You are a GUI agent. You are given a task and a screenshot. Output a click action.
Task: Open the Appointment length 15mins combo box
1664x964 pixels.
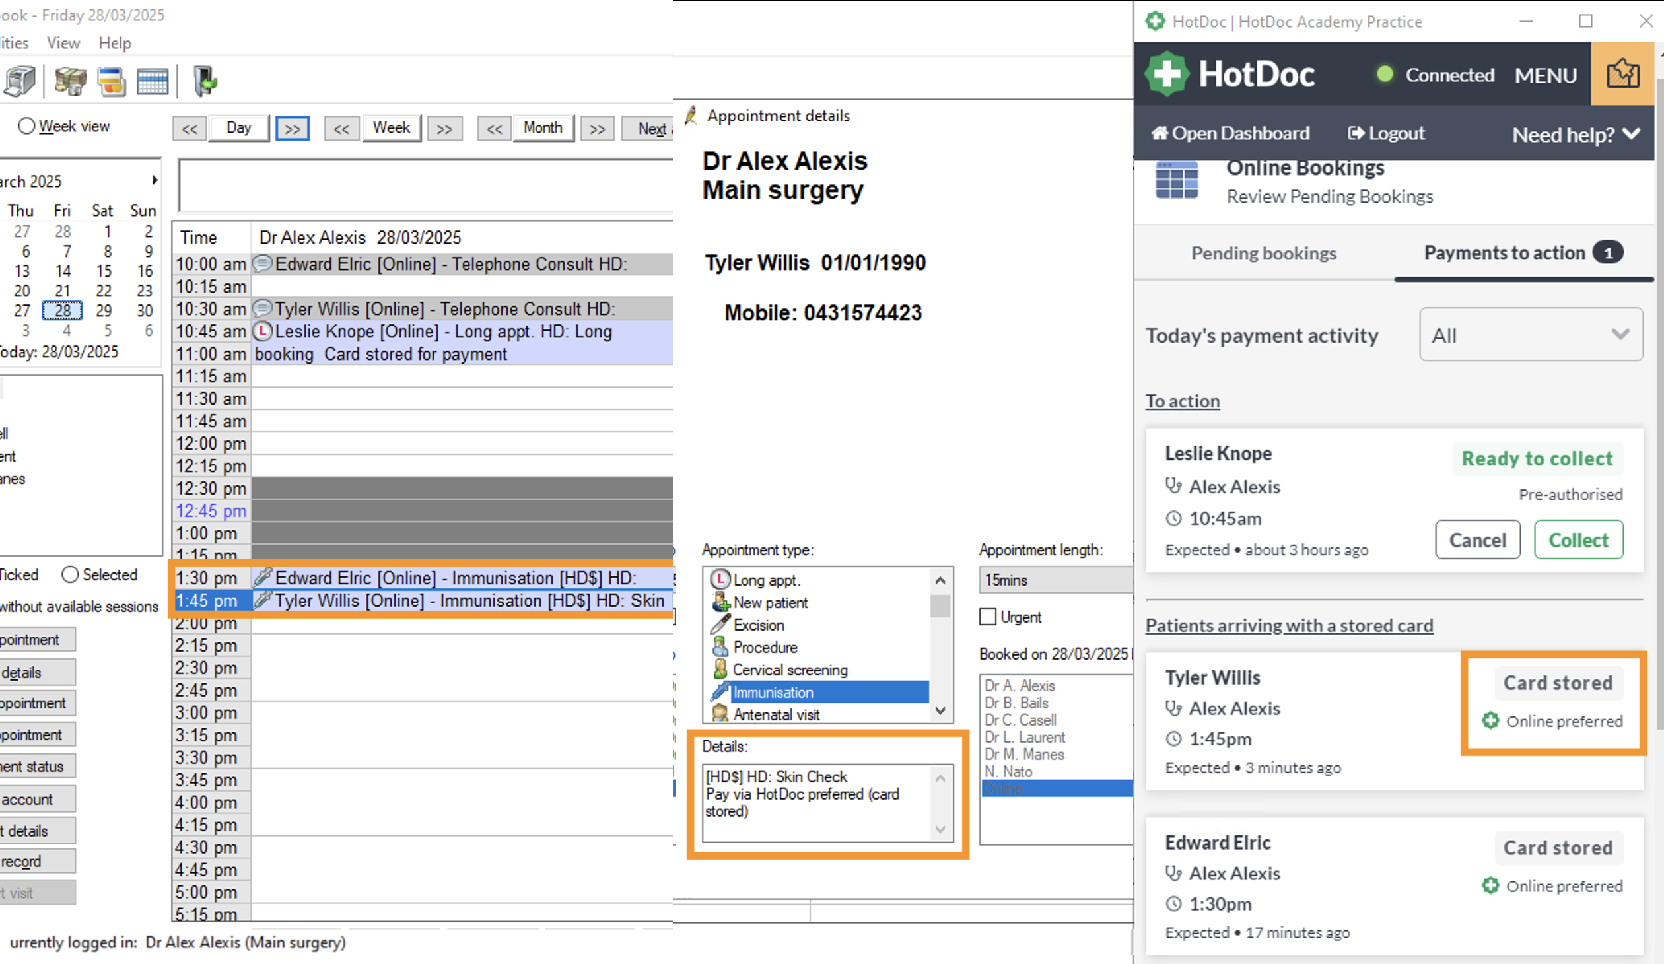coord(1056,580)
